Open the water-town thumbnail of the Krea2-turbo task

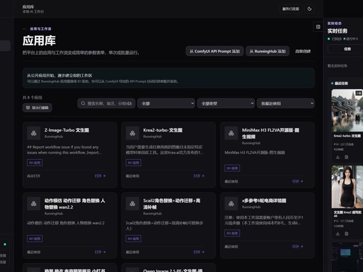[x=347, y=110]
